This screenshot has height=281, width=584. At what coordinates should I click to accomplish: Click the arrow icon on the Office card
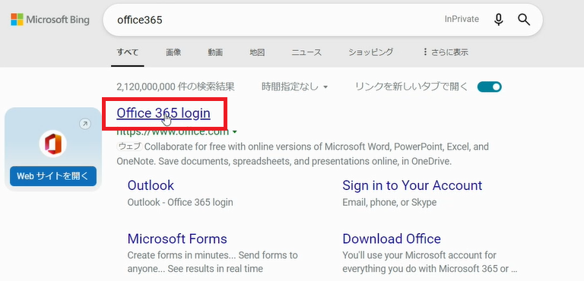(85, 124)
